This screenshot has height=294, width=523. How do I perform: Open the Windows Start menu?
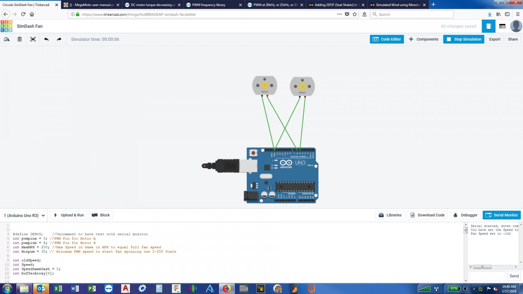7,288
